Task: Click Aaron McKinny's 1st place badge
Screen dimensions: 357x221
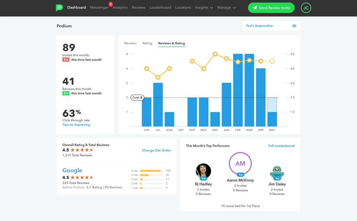Action: click(x=240, y=174)
